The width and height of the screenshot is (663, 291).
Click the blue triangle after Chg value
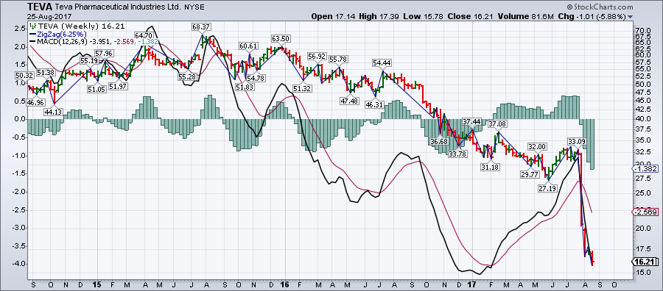click(x=631, y=17)
